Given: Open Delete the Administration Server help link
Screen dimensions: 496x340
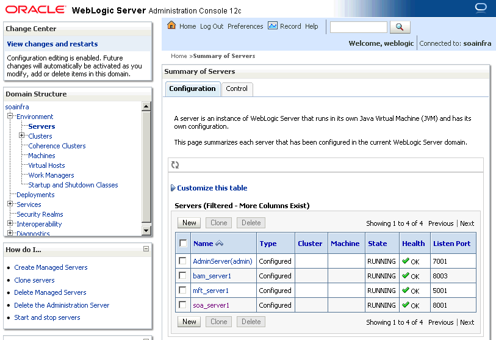Looking at the screenshot, I should [62, 305].
